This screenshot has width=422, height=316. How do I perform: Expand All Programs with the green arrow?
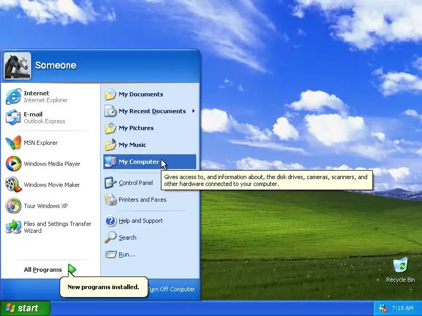click(x=72, y=270)
